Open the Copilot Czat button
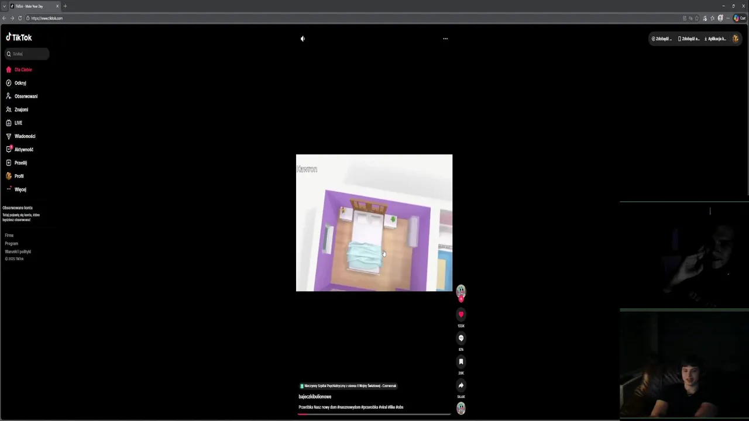The height and width of the screenshot is (421, 749). 740,18
